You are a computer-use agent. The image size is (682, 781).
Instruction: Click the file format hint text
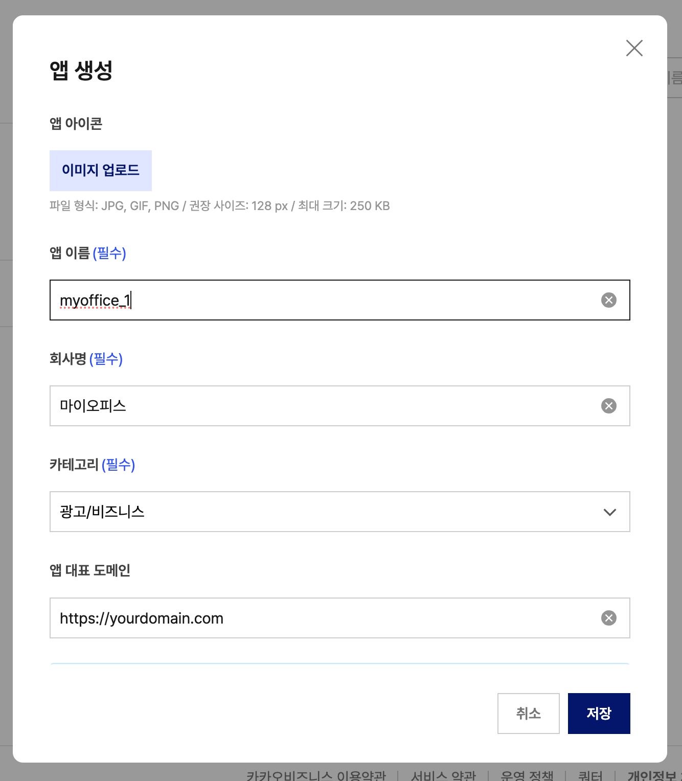(x=219, y=206)
